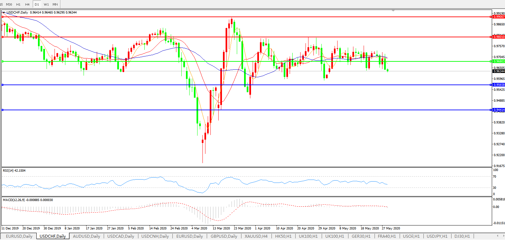The width and height of the screenshot is (505, 240).
Task: Choose the MN monthly timeframe
Action: click(x=55, y=4)
